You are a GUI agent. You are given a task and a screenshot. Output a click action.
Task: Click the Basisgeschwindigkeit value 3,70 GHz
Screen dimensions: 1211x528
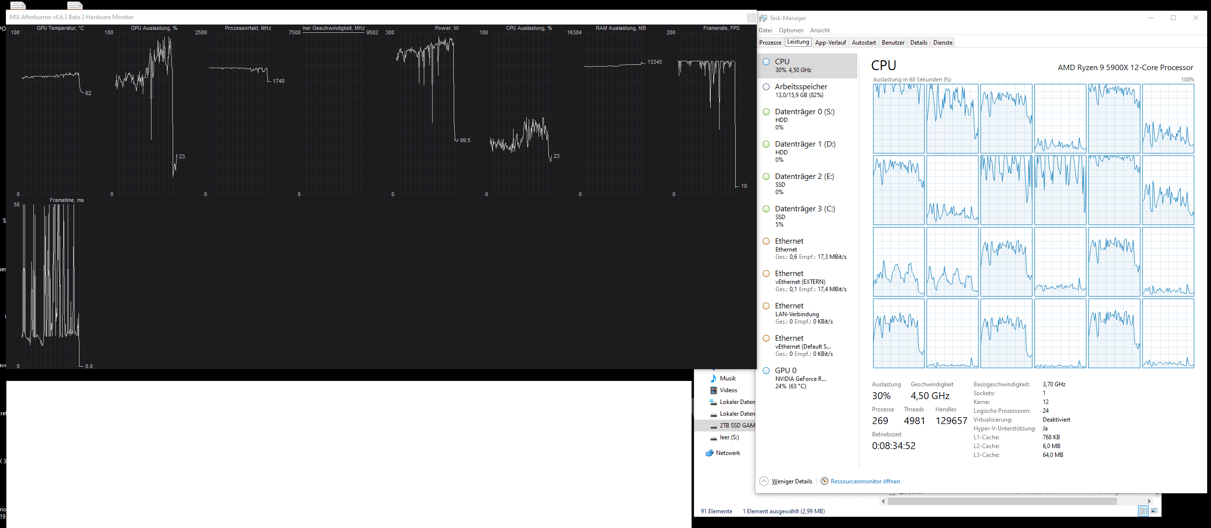pos(1054,384)
